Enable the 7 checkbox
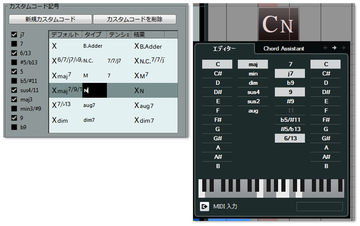This screenshot has height=226, width=360. (x=14, y=44)
